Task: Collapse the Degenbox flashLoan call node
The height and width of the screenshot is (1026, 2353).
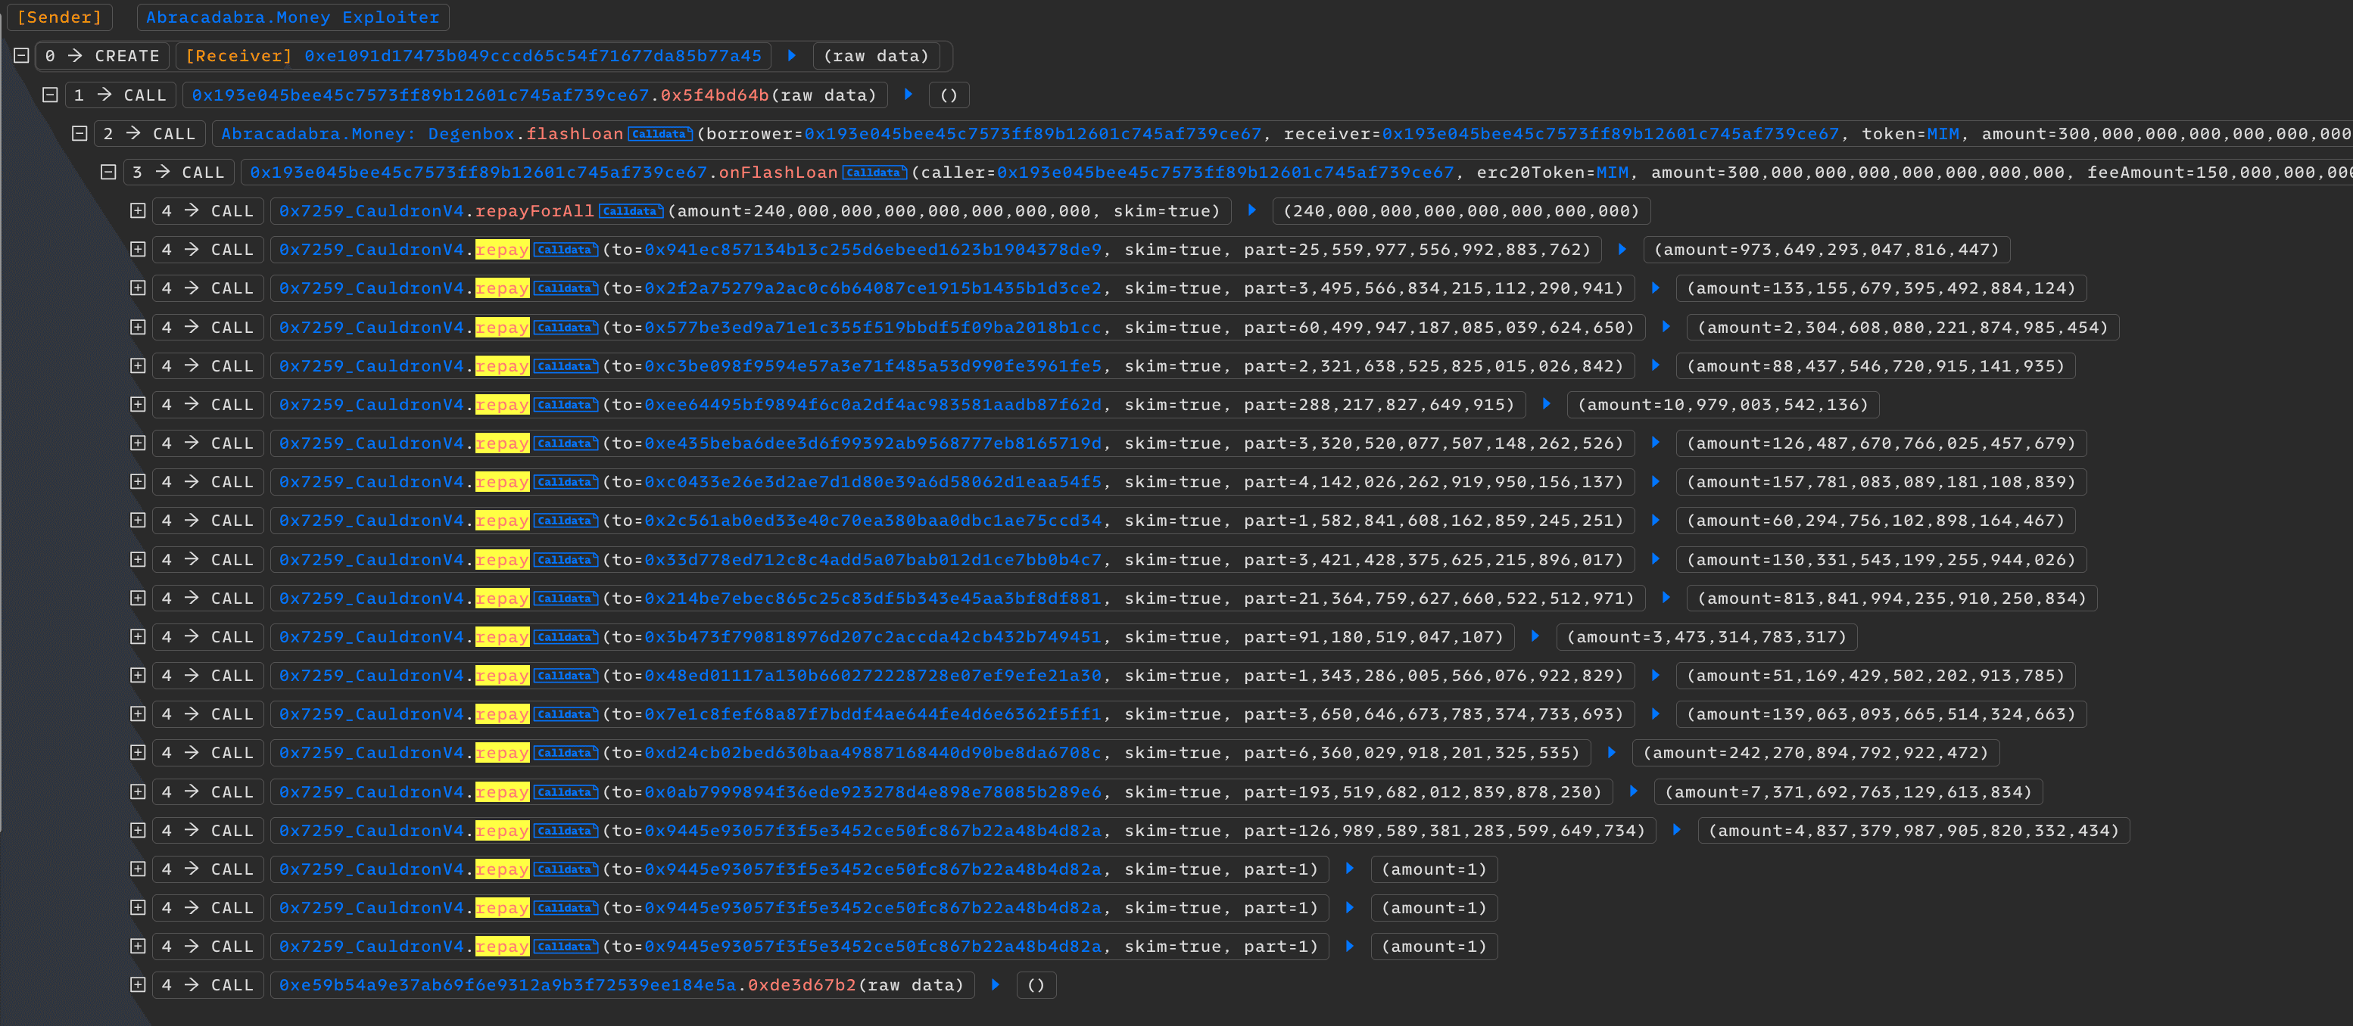Action: [x=79, y=133]
